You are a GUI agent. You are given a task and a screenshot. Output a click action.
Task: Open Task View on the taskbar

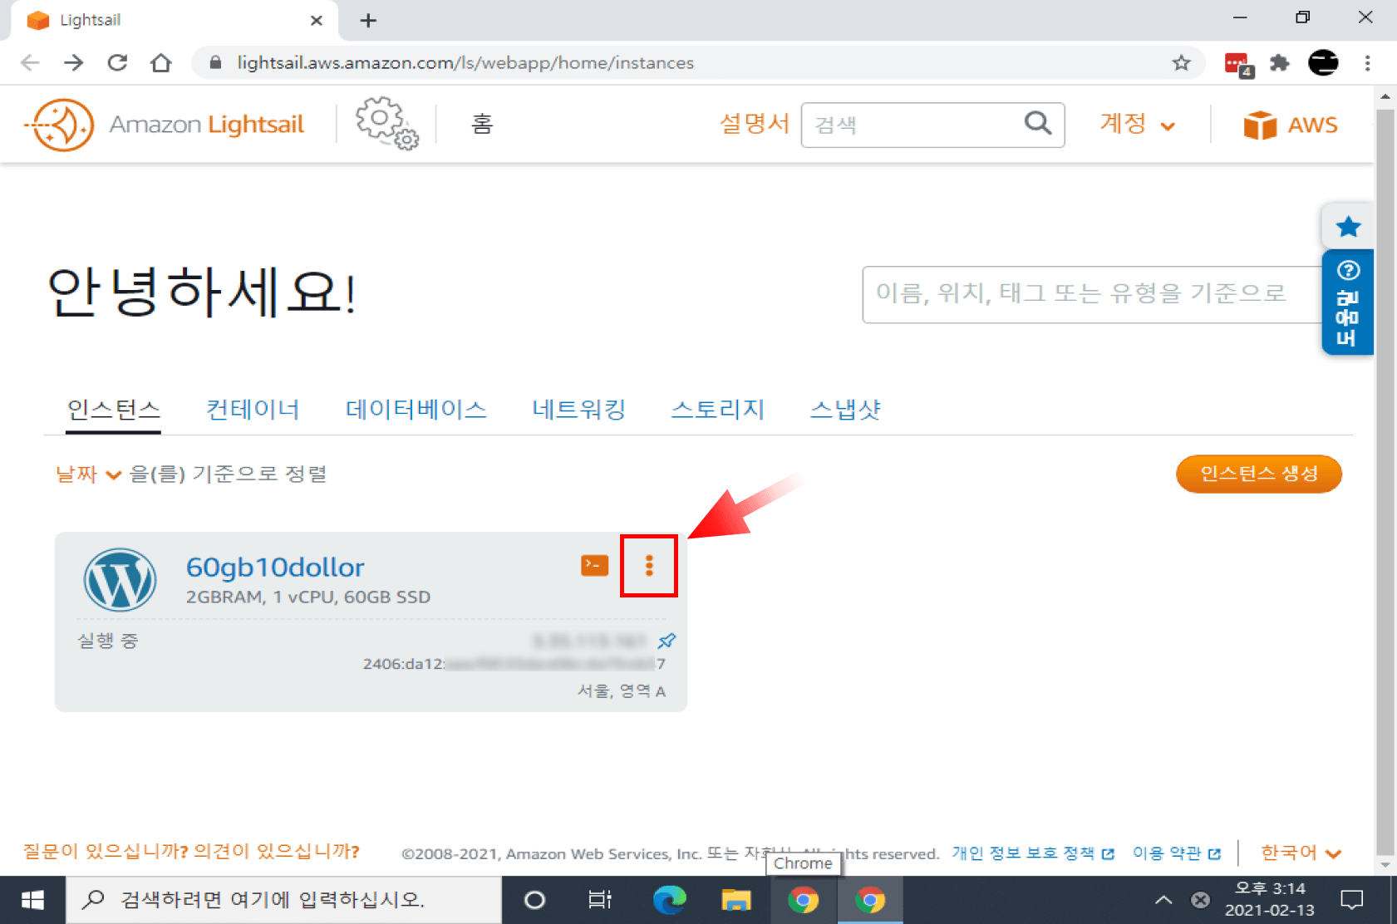600,900
